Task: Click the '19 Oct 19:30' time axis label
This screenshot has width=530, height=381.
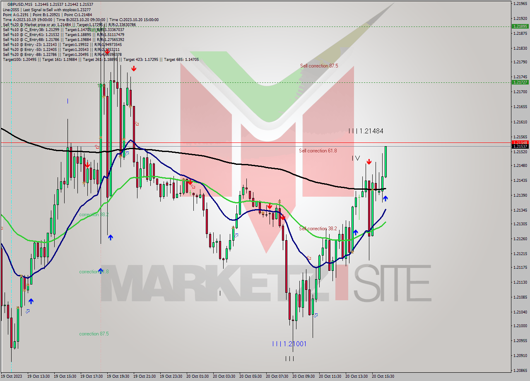Action: click(x=118, y=376)
